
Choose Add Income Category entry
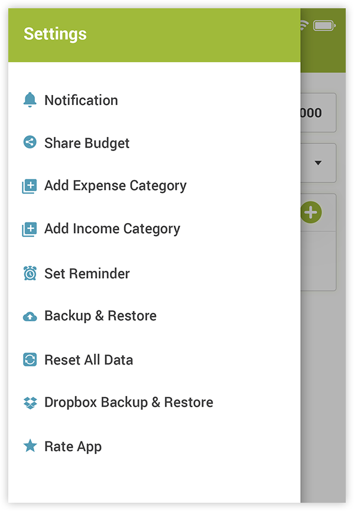154,229
